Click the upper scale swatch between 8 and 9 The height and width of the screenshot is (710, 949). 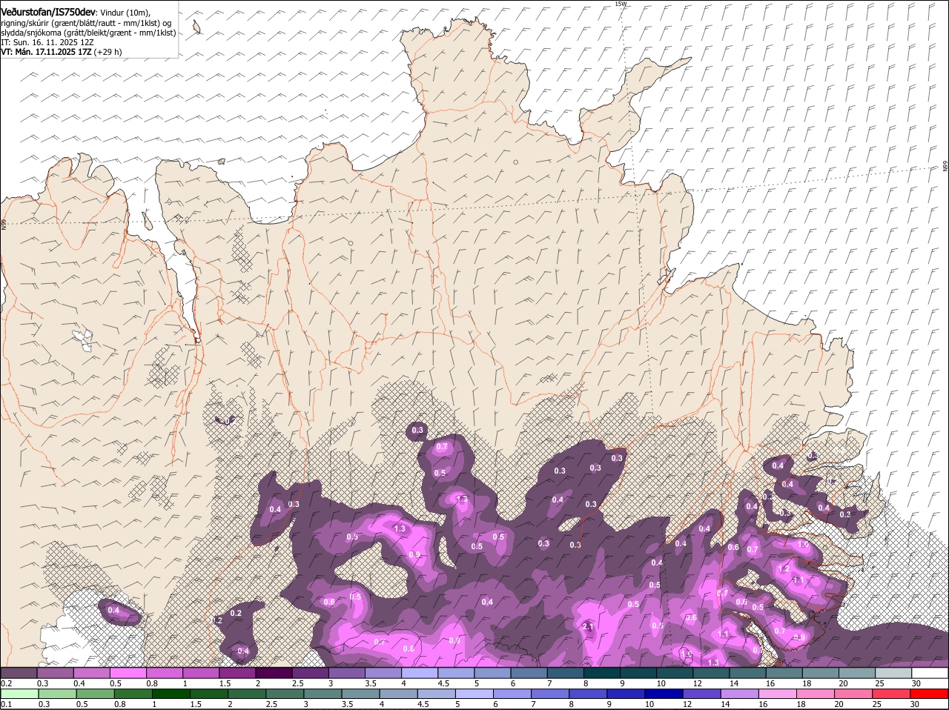[x=602, y=673]
